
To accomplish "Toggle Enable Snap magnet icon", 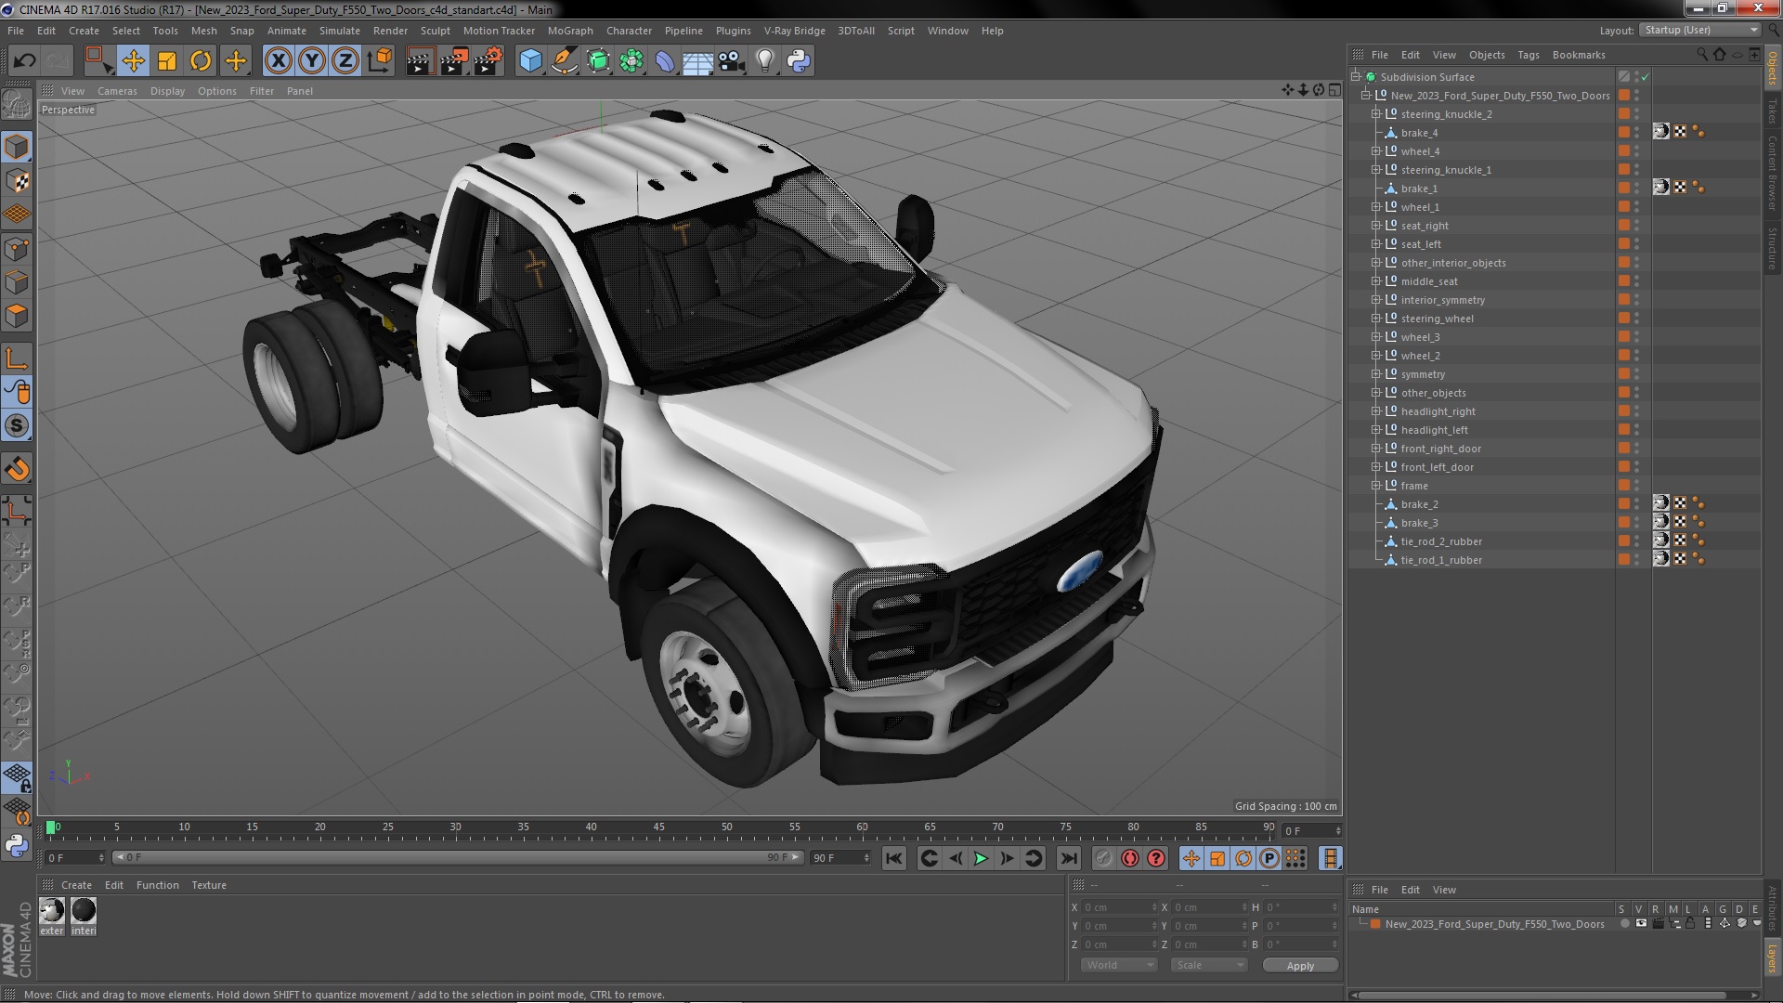I will (17, 469).
